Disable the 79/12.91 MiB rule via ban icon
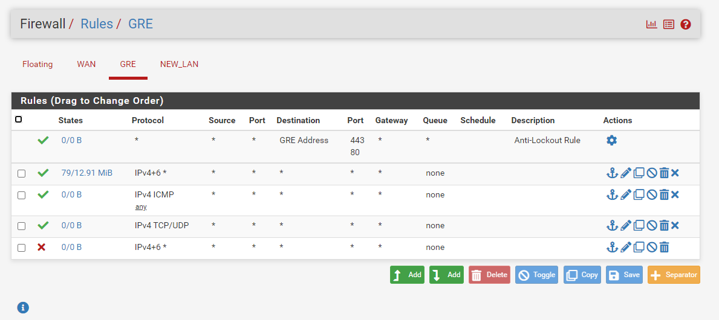Image resolution: width=719 pixels, height=320 pixels. coord(651,173)
